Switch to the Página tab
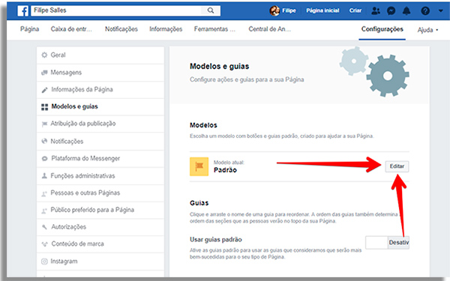This screenshot has width=450, height=281. [x=29, y=29]
